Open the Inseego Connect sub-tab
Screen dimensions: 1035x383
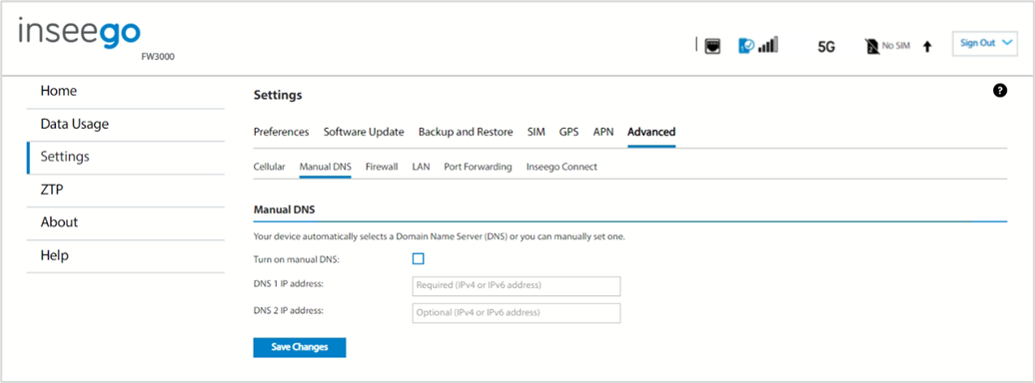point(561,168)
